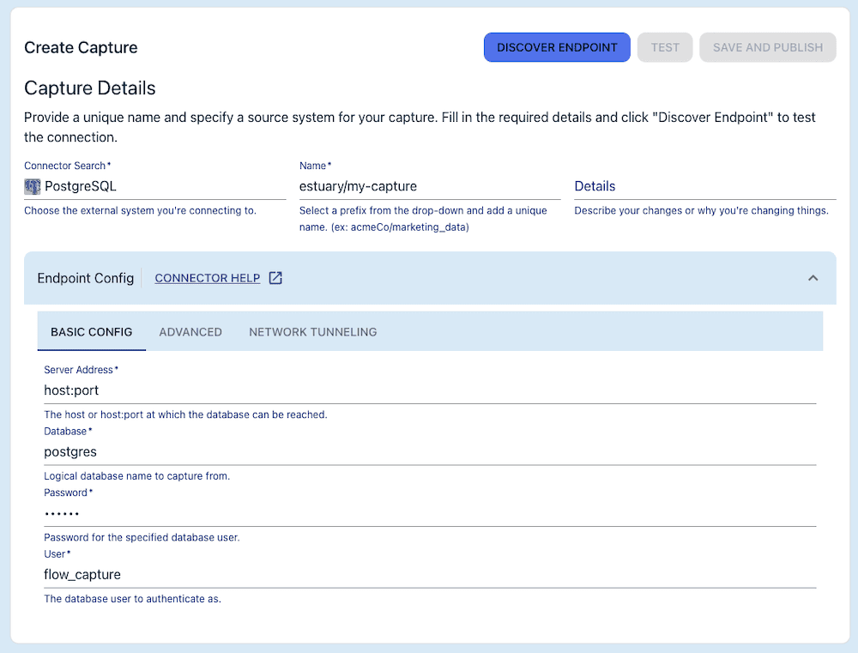The height and width of the screenshot is (653, 858).
Task: Click the TEST button
Action: pyautogui.click(x=665, y=47)
